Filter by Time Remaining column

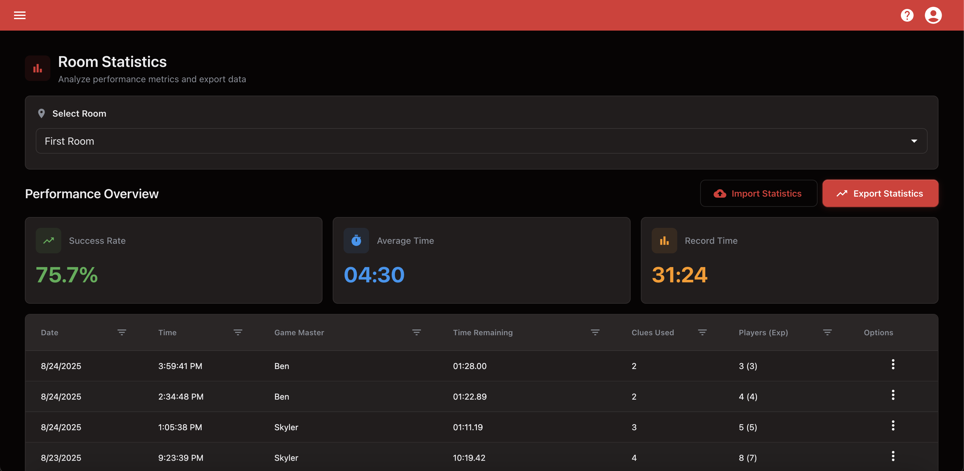point(595,332)
